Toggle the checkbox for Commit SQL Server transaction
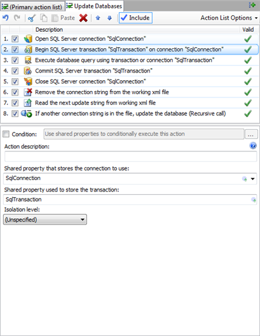The width and height of the screenshot is (260, 336). pyautogui.click(x=15, y=71)
